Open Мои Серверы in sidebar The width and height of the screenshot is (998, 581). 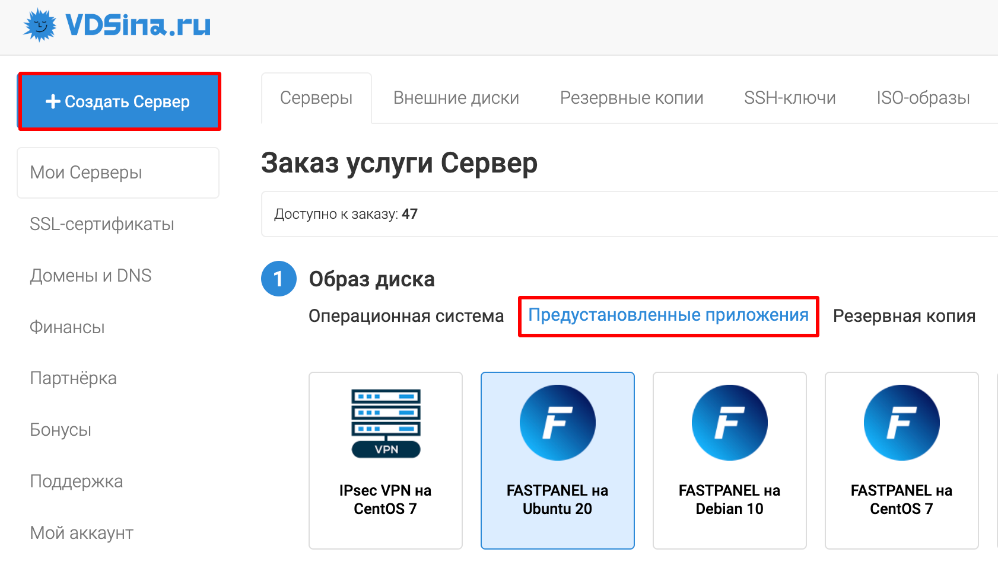118,173
